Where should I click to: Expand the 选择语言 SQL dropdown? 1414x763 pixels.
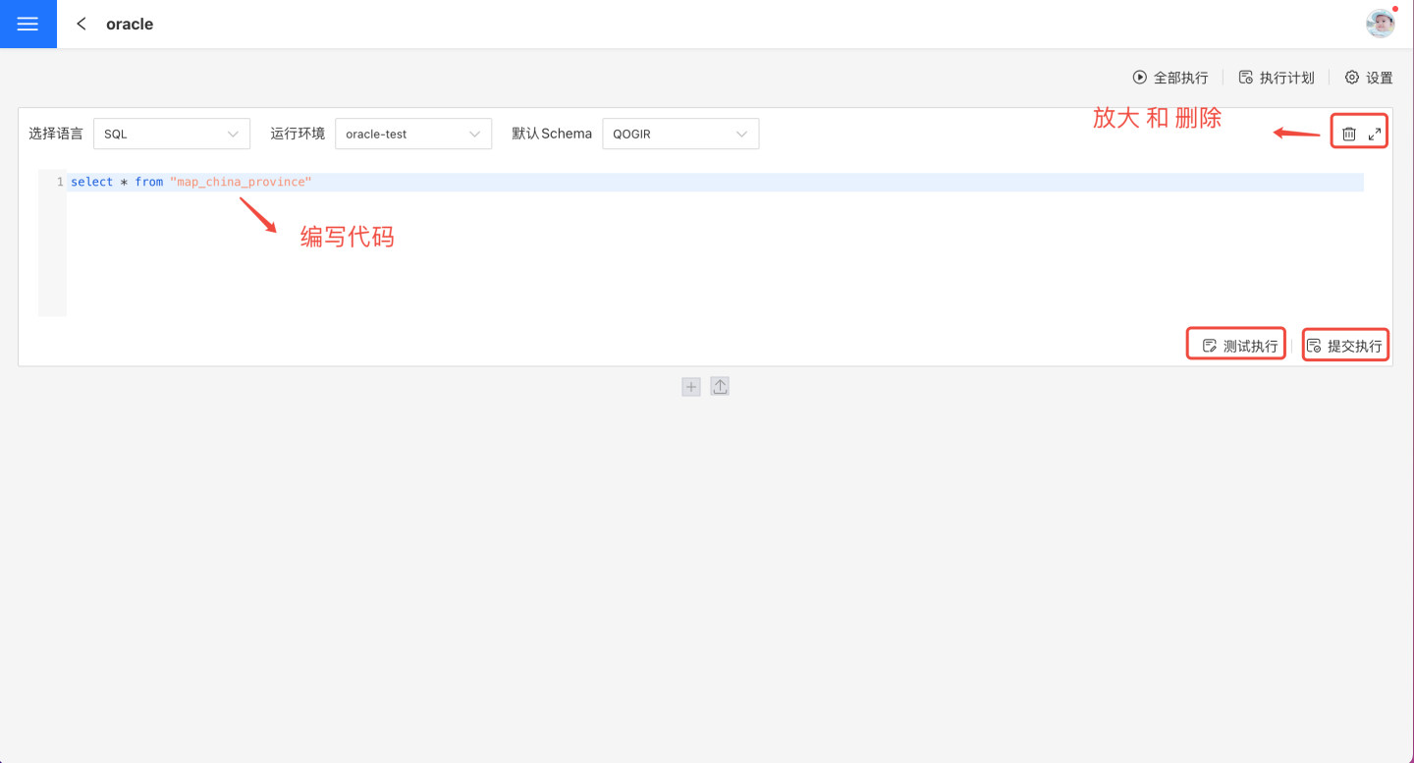point(172,134)
